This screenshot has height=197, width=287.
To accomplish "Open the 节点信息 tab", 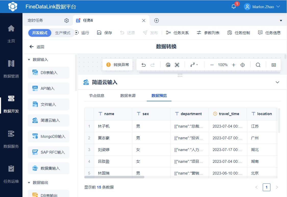I will (97, 96).
